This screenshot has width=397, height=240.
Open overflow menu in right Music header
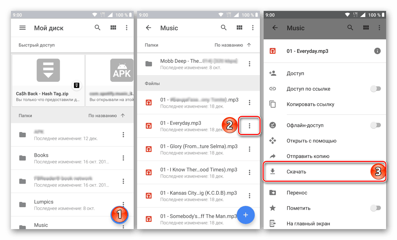[379, 28]
